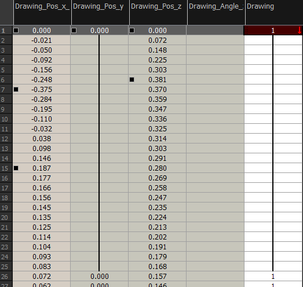Viewport: 303px width, 287px height.
Task: Click keyframe marker in Pos_z frame 1
Action: coord(132,31)
